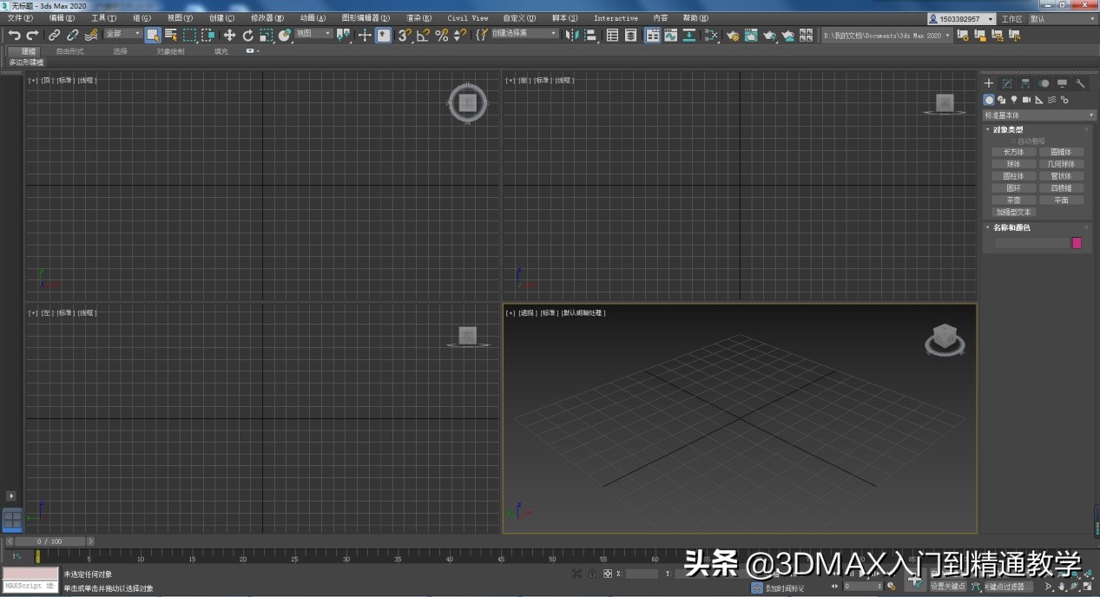Click the 茶壶 (Teapot) button
The width and height of the screenshot is (1100, 597).
pyautogui.click(x=1012, y=200)
